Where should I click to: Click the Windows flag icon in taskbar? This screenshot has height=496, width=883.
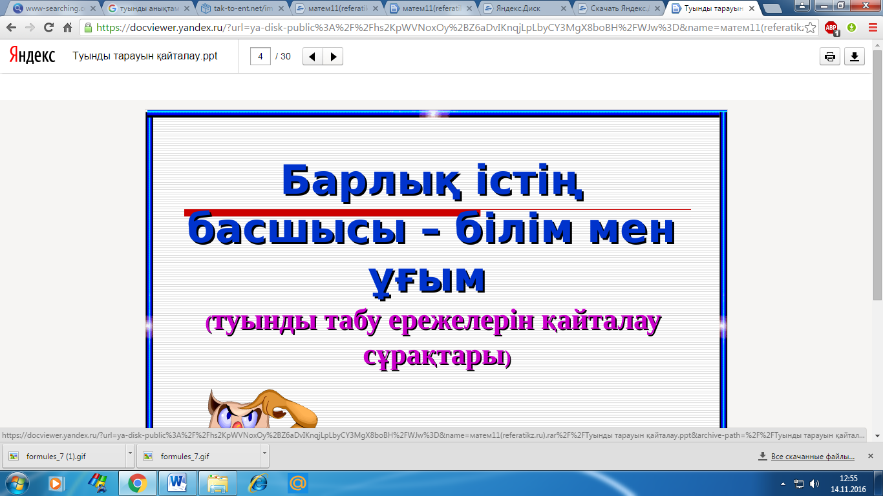[98, 483]
